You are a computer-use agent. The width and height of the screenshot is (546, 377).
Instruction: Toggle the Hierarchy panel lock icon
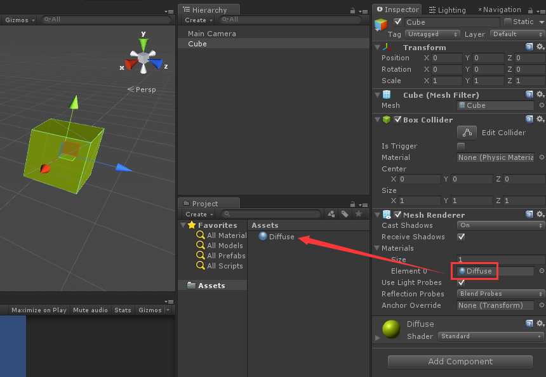[x=352, y=11]
